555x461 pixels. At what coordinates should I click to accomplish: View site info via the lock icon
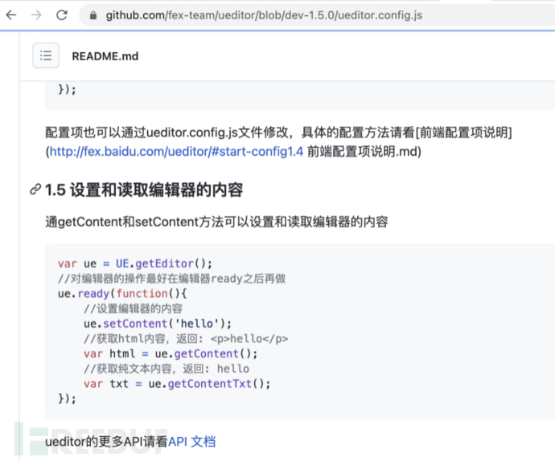pyautogui.click(x=93, y=15)
